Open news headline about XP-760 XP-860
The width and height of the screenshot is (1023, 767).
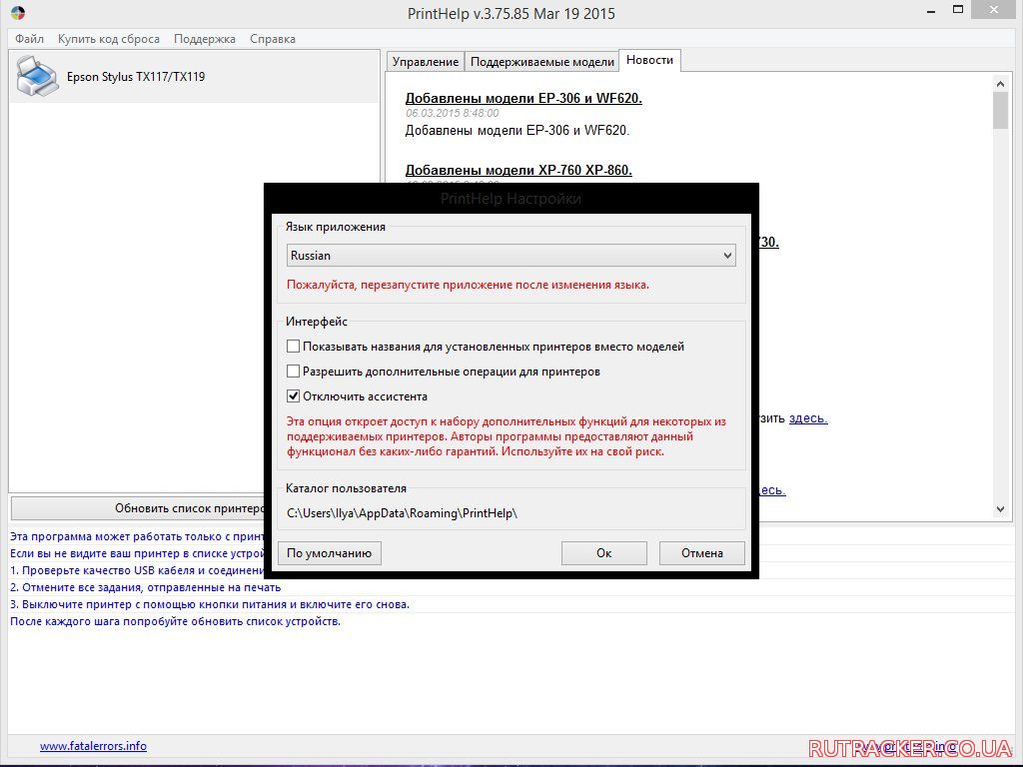coord(518,170)
